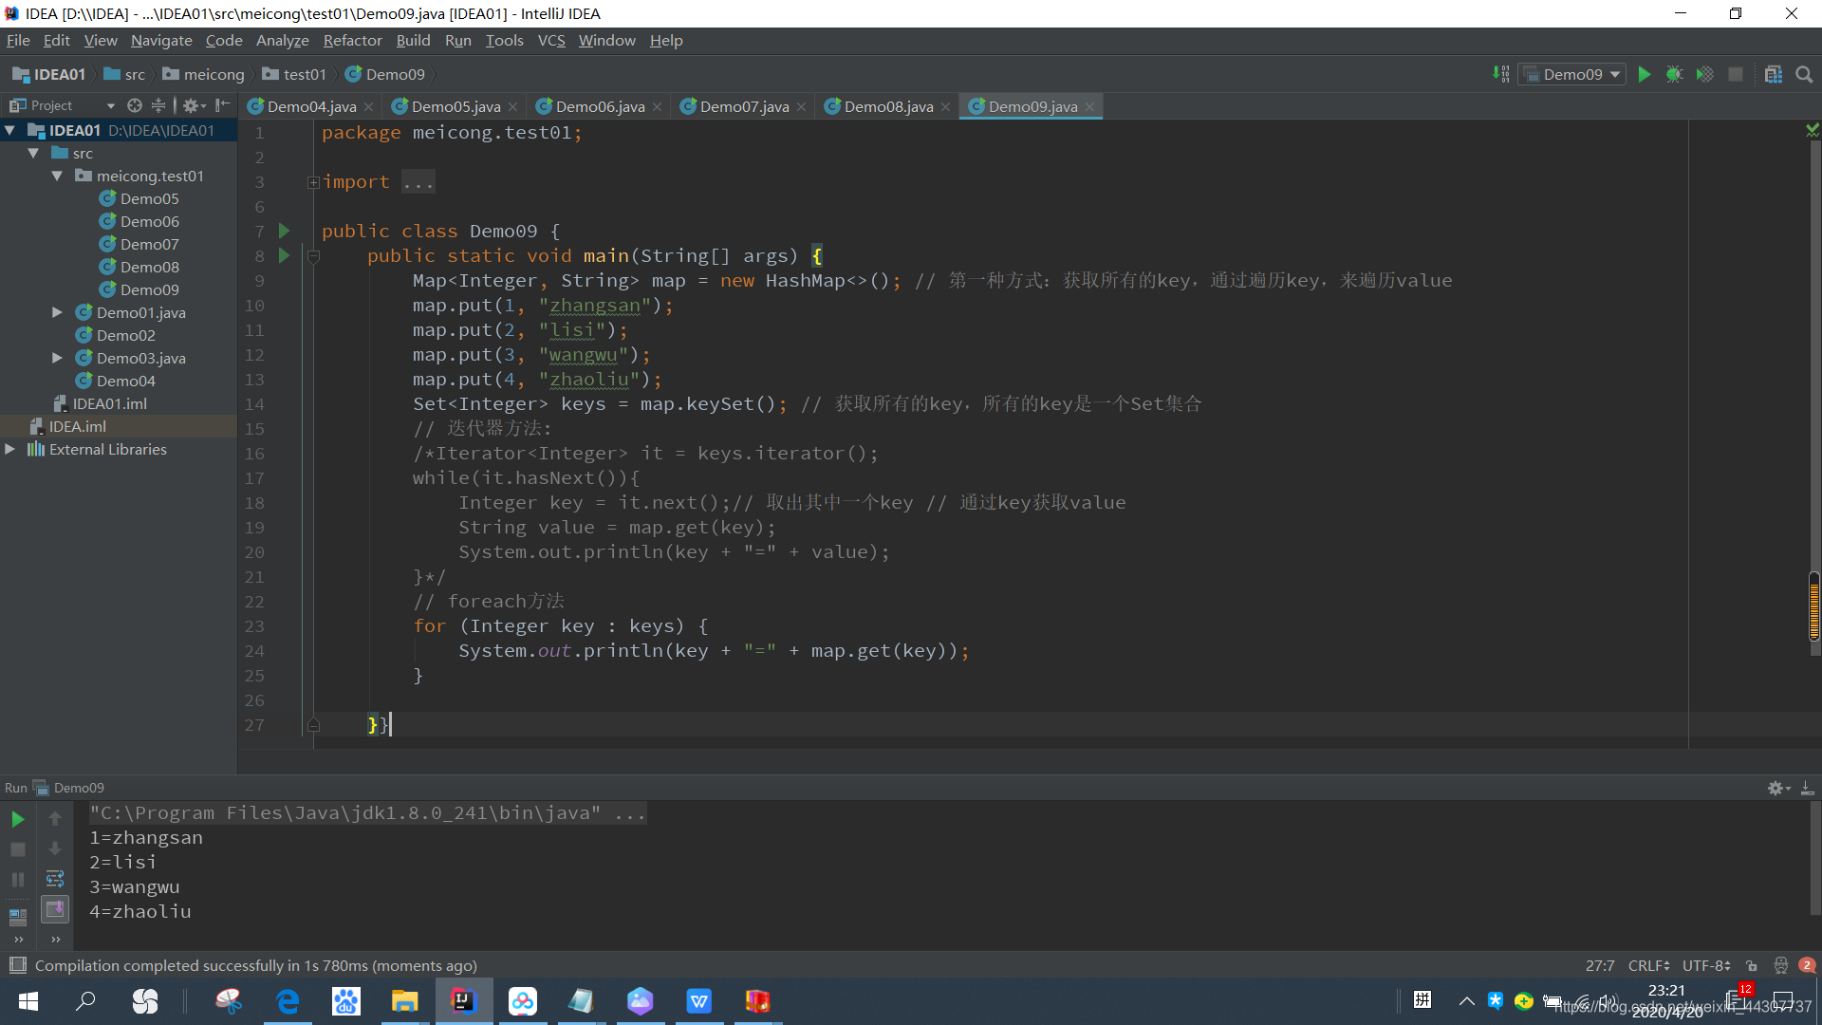
Task: Click the Windows Start button
Action: click(x=28, y=1000)
